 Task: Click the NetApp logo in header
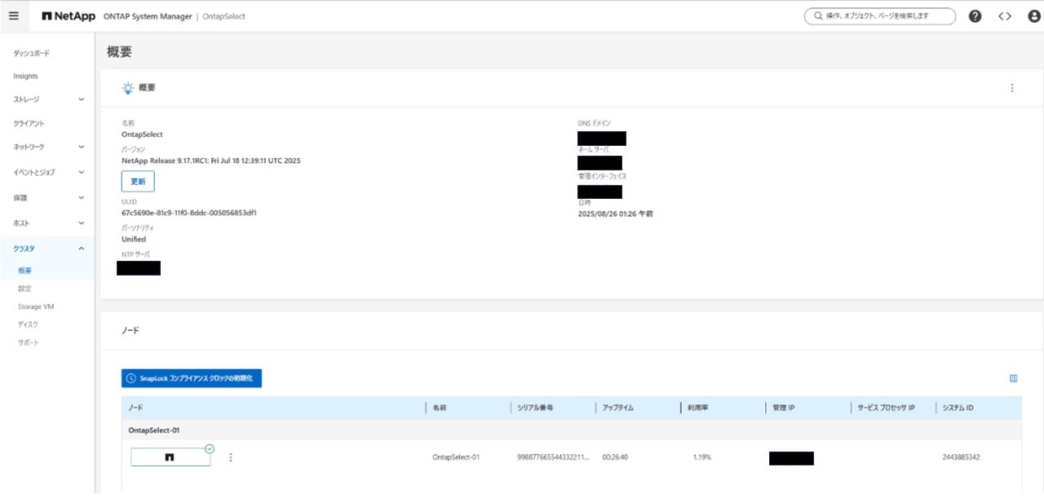coord(69,16)
